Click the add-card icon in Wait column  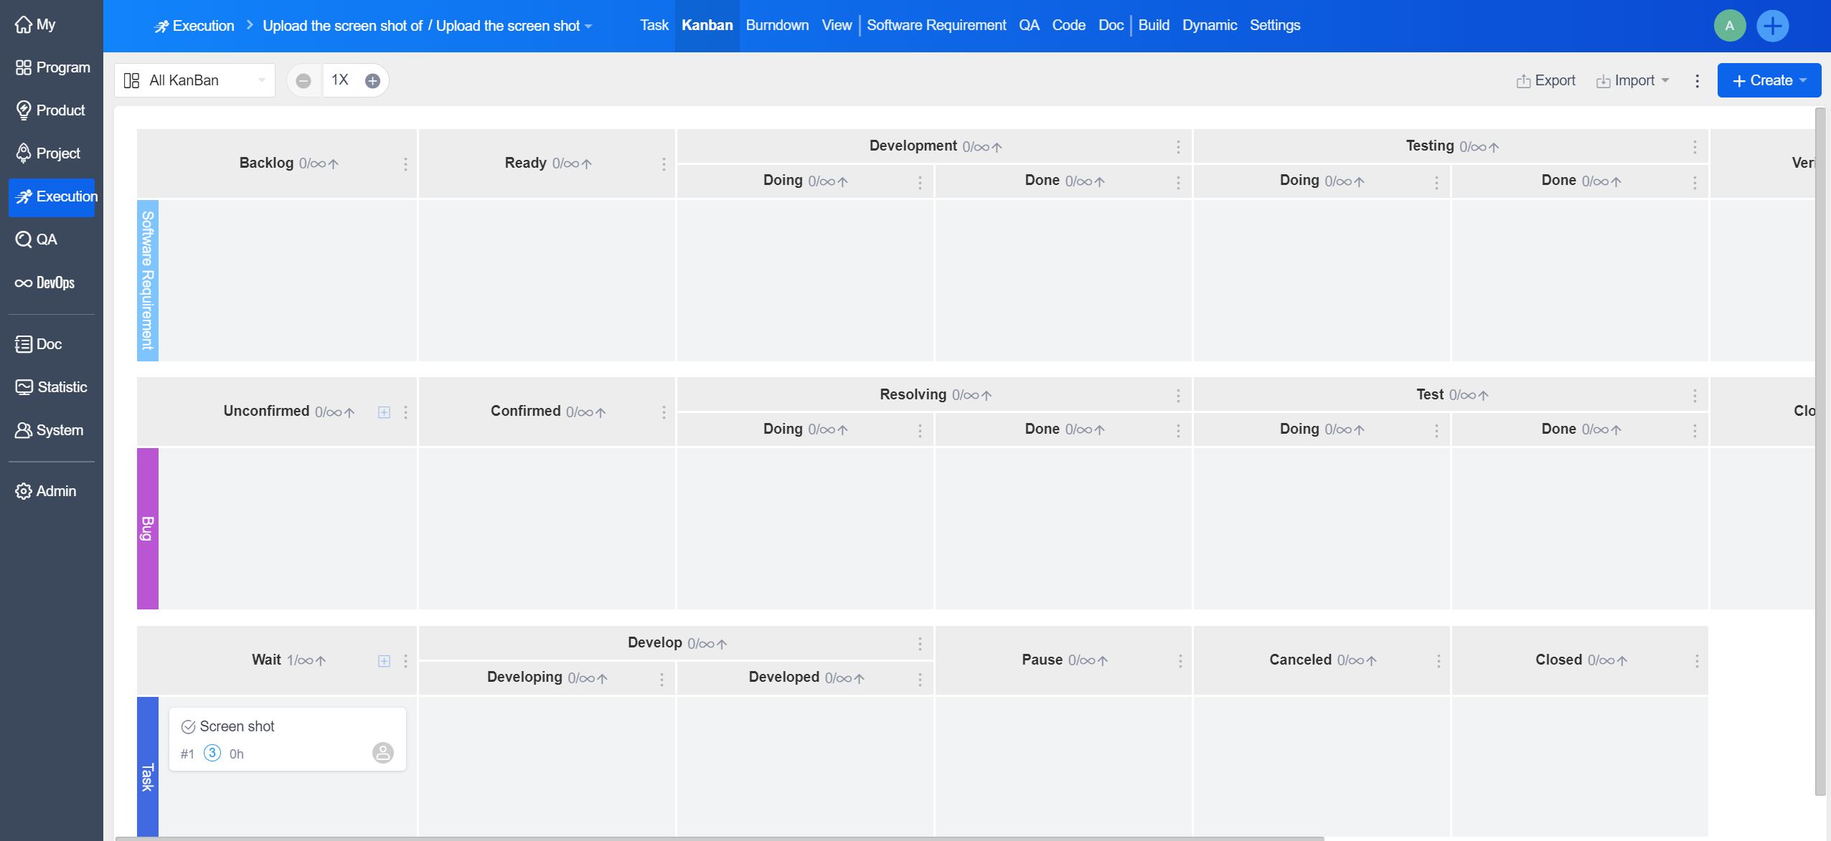[x=385, y=661]
